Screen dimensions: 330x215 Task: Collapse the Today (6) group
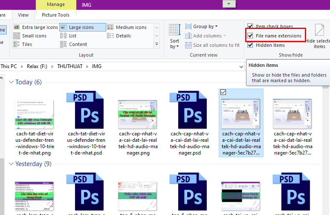11,82
